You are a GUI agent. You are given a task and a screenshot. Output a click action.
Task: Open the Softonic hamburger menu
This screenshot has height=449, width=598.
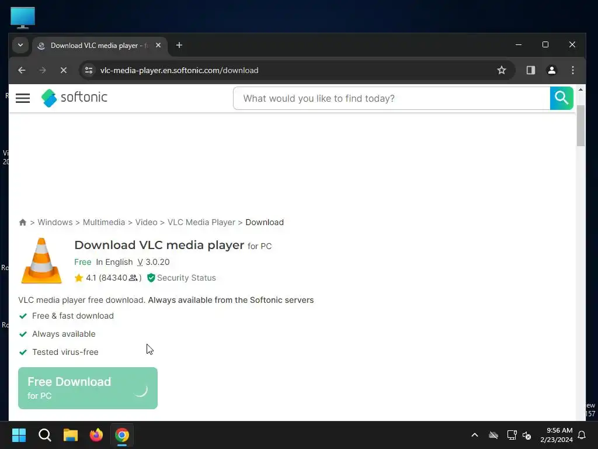click(23, 98)
